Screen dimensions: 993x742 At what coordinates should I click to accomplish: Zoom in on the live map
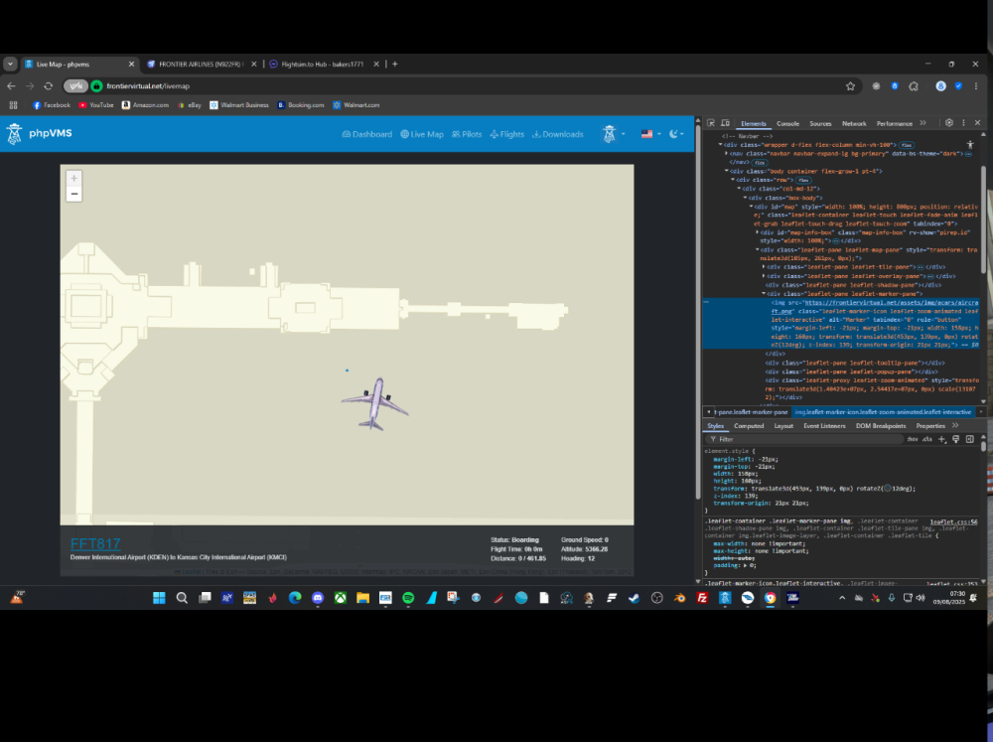[74, 178]
